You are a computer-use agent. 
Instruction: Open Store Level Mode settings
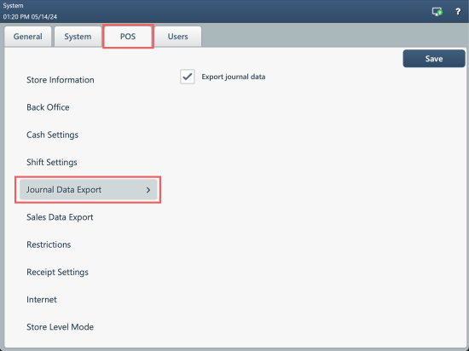pos(61,327)
